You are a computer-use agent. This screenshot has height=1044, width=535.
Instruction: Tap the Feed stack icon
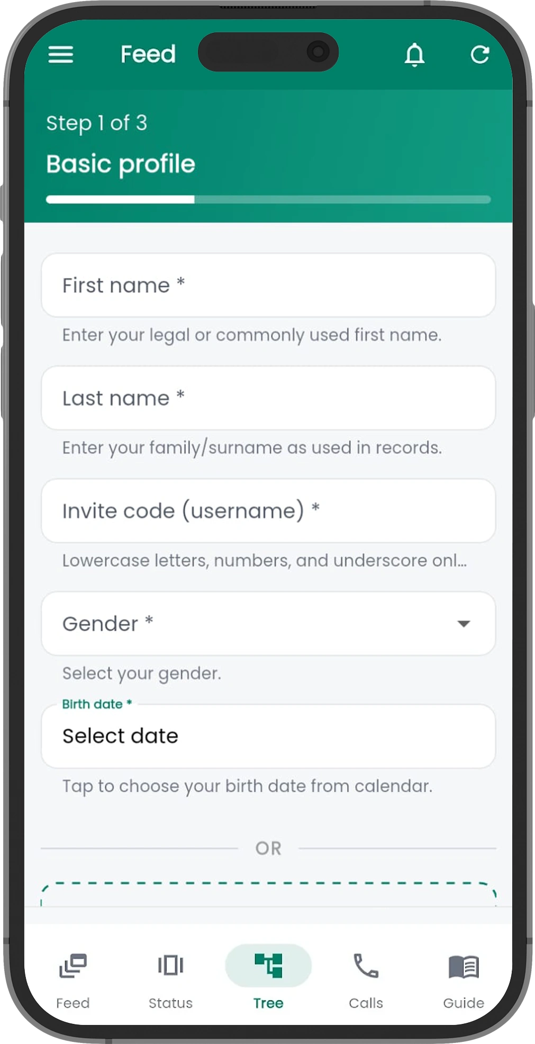73,965
